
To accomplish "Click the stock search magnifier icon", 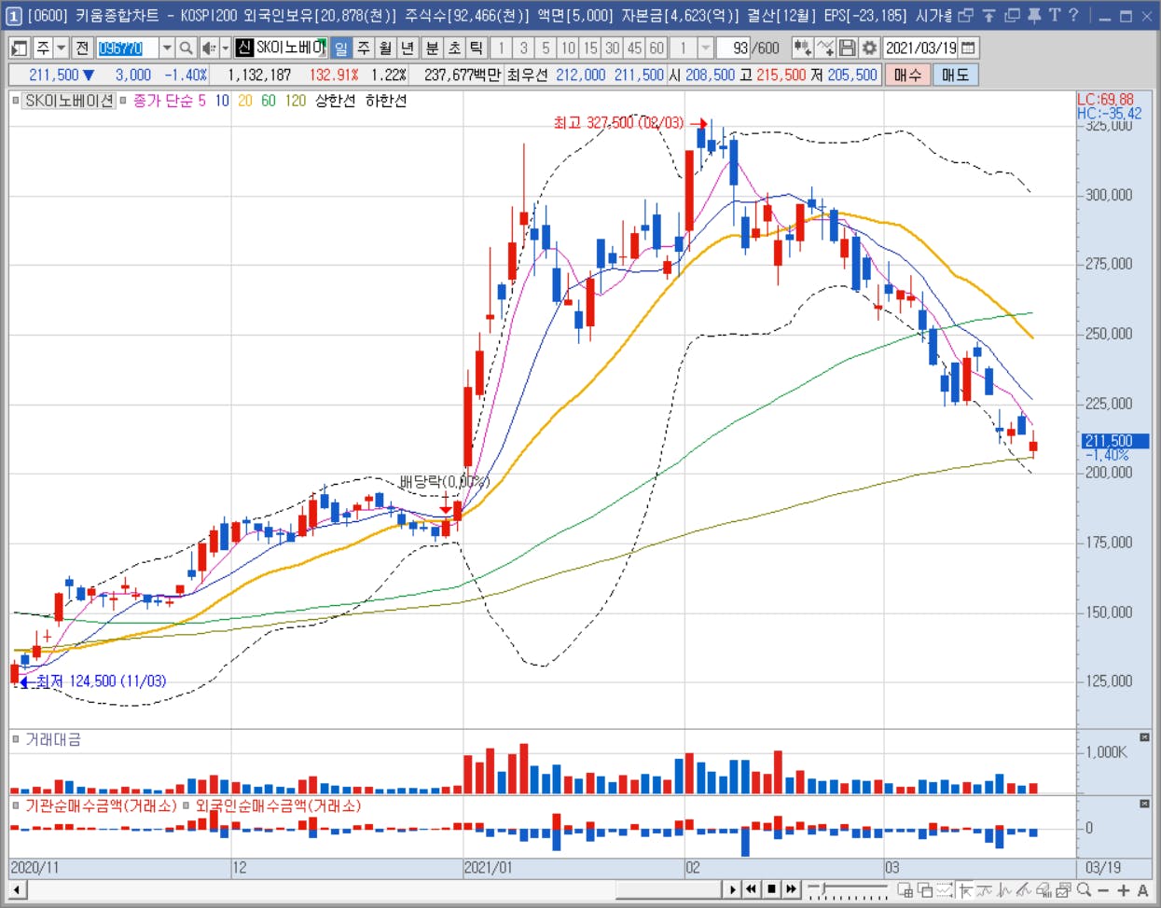I will [x=187, y=48].
